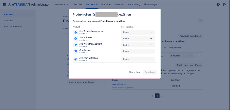Click the Produktrollen column header in dialog
The height and width of the screenshot is (110, 230).
127,27
